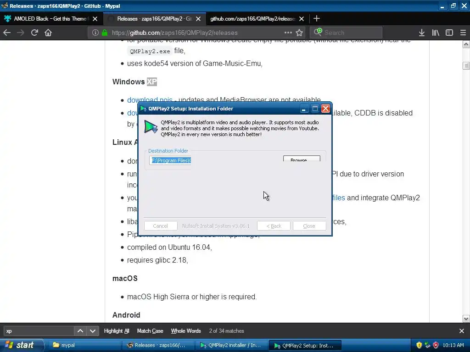Open the Library bookshelf icon
Screen dimensions: 470x352
(x=436, y=33)
